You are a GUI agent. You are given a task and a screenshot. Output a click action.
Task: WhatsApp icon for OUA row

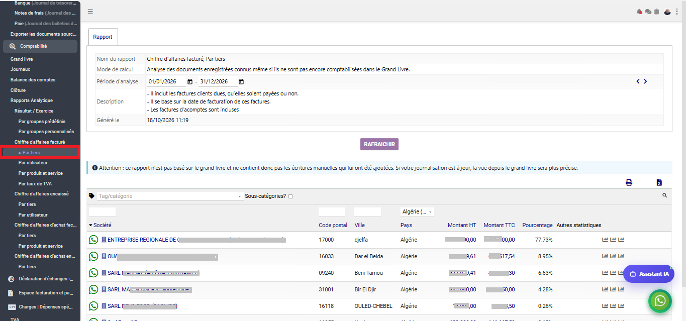pos(93,256)
